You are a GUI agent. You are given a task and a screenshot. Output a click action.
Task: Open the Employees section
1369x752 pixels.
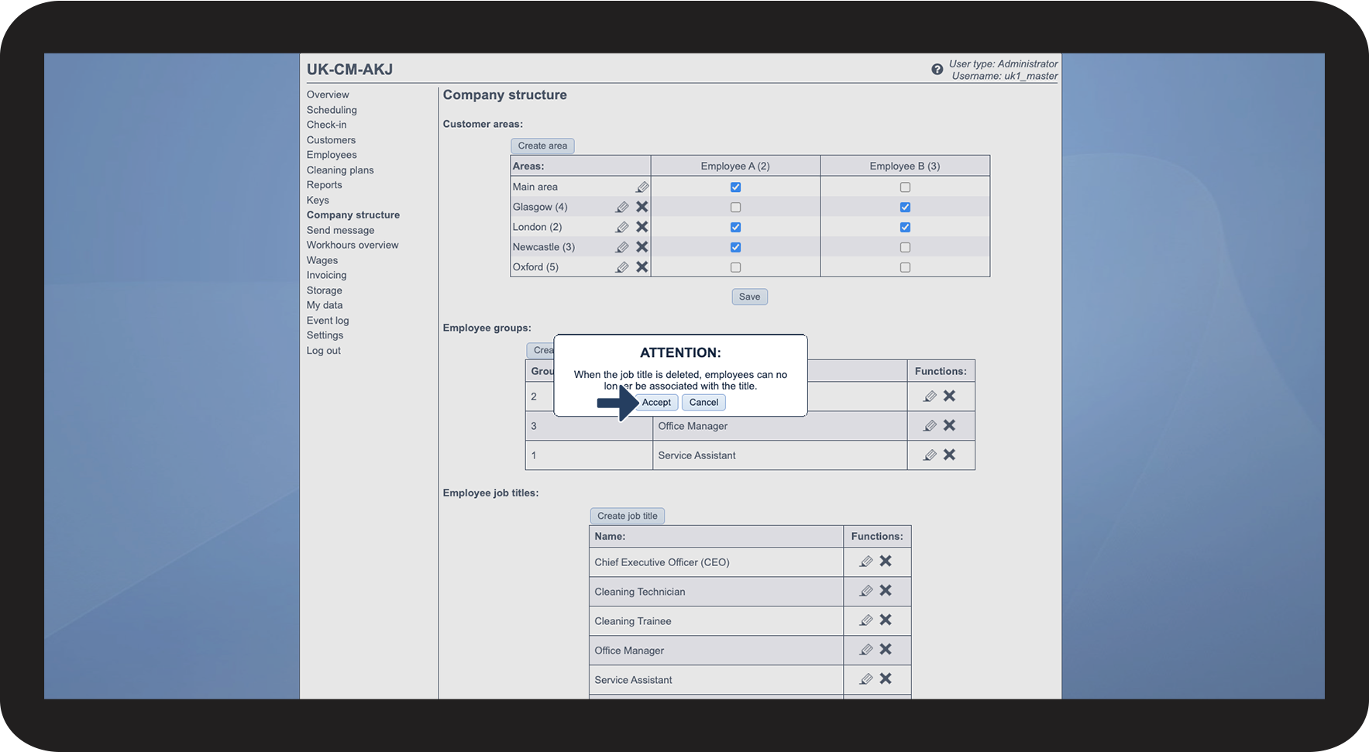[x=332, y=155]
